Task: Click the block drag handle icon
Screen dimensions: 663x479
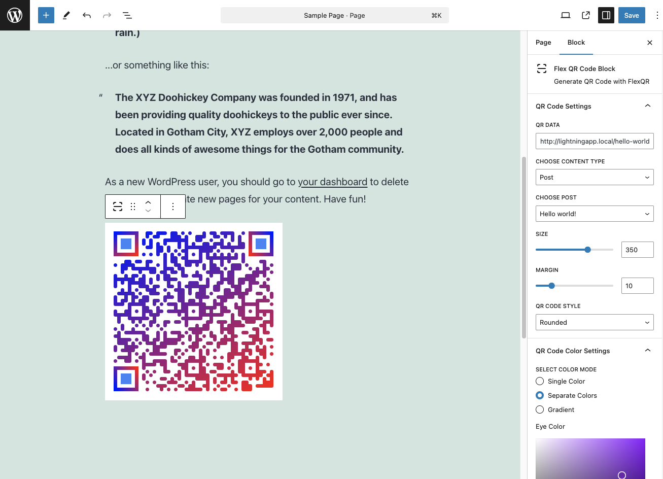Action: (x=133, y=207)
